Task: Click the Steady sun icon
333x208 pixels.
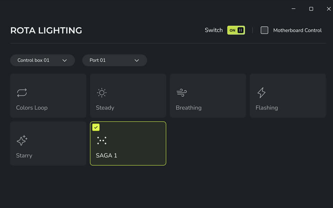Action: click(102, 93)
